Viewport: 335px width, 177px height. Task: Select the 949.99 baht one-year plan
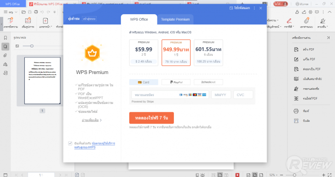(176, 52)
